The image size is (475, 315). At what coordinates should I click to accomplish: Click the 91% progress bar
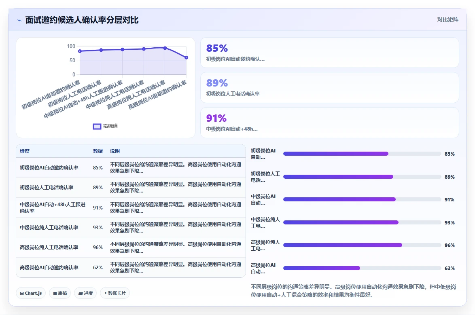(362, 200)
